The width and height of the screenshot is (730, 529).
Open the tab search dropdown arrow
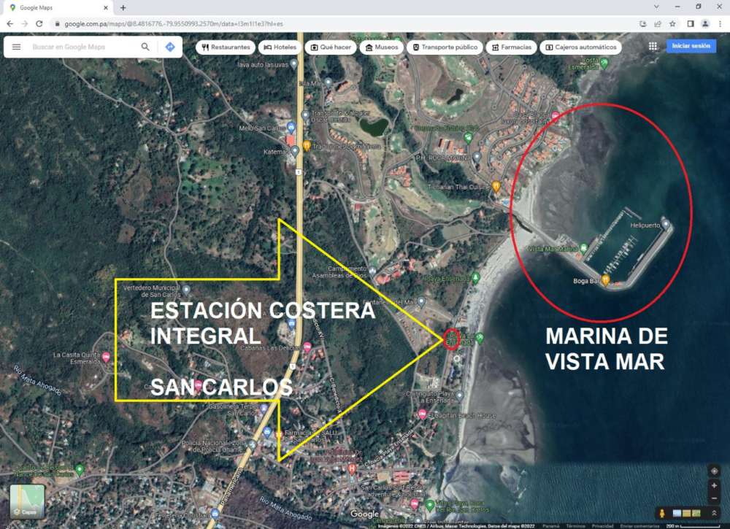(x=658, y=7)
